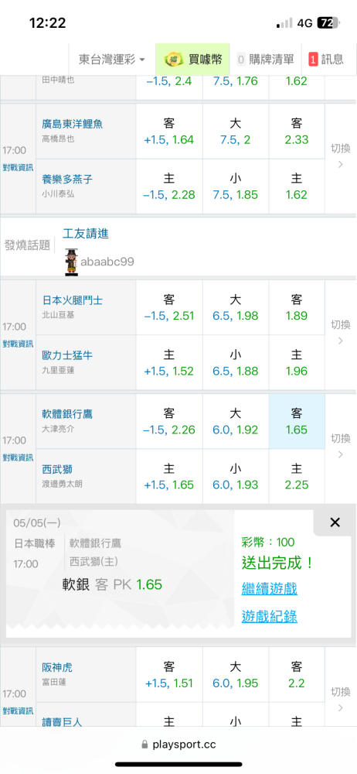Select 阪神 客 2.2 moneyline
Screen dimensions: 357x774
[x=297, y=675]
